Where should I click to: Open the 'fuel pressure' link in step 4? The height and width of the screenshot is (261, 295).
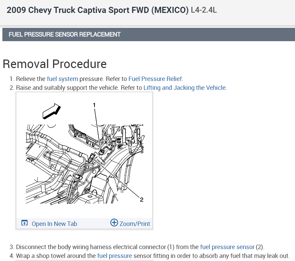point(115,256)
